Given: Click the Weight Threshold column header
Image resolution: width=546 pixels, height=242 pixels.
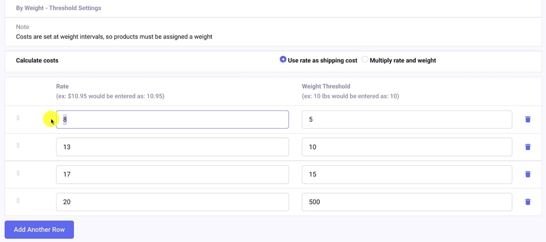Looking at the screenshot, I should tap(326, 86).
